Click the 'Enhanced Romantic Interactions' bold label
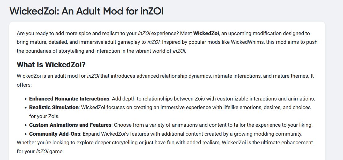The image size is (343, 160). [x=69, y=99]
